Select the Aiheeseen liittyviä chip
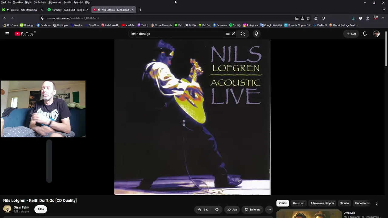Screen dimensions: 388x218 [322, 203]
